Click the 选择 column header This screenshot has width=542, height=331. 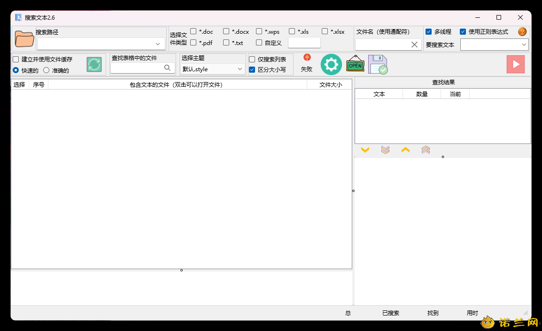(x=19, y=84)
